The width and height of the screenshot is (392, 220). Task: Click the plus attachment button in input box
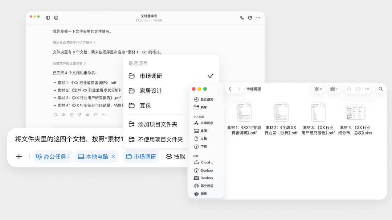coord(19,157)
